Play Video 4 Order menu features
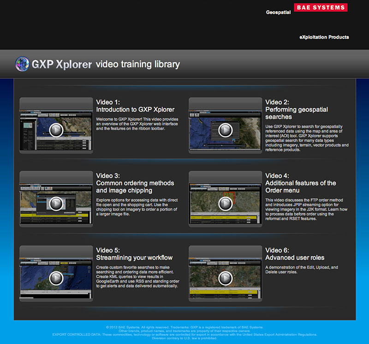This screenshot has height=344, width=369. (x=225, y=204)
